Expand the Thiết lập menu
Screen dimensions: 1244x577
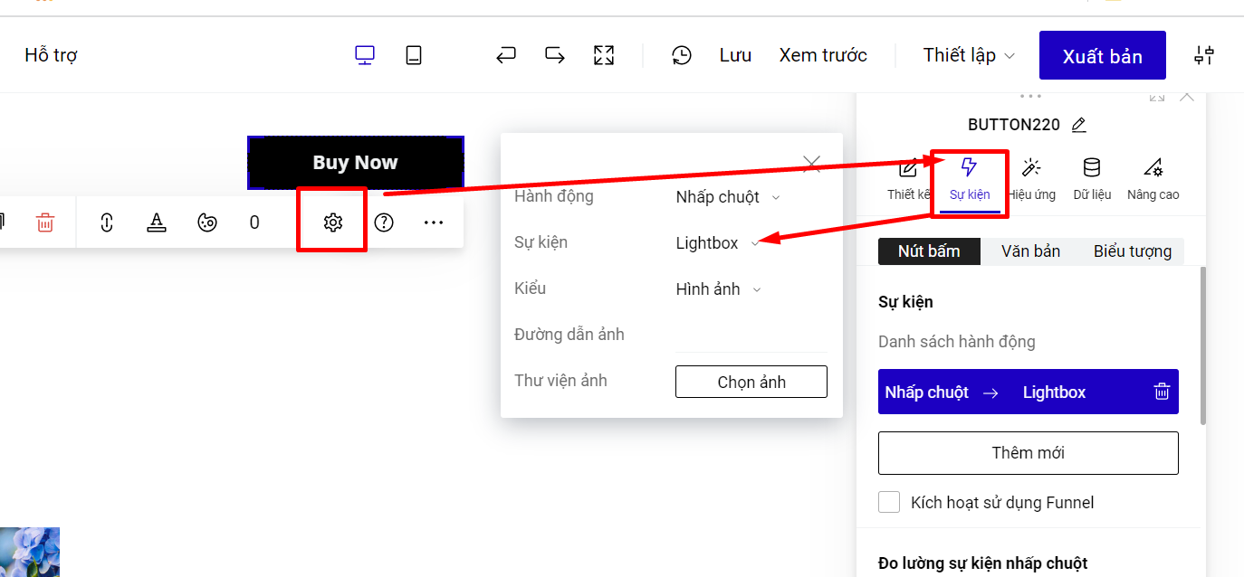pos(968,55)
